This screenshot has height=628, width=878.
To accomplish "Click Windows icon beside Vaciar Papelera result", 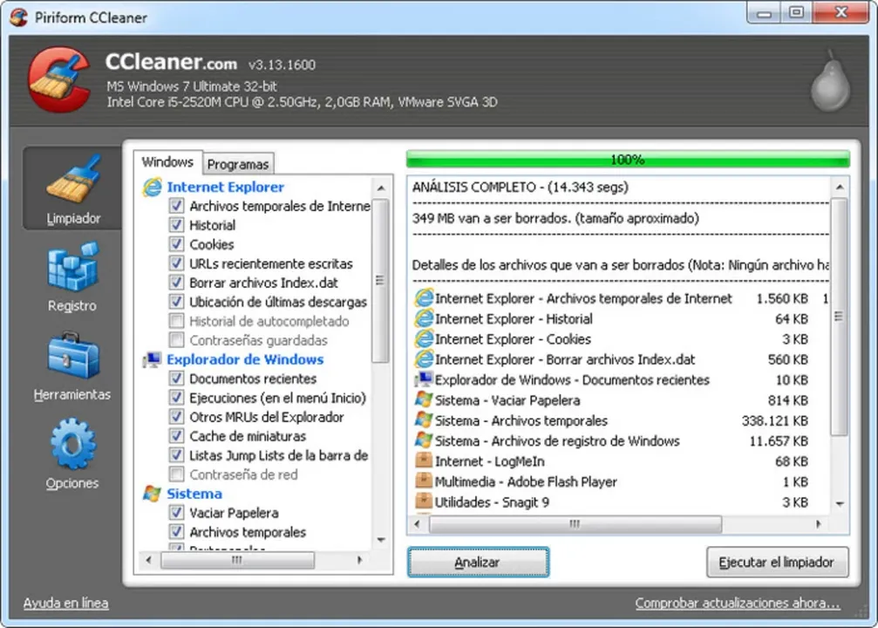I will pos(424,400).
